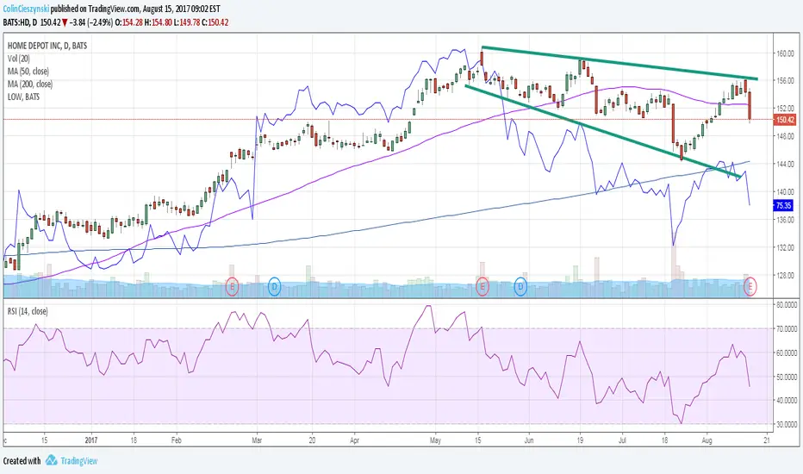Click the red 150.42 current price label

(x=785, y=120)
